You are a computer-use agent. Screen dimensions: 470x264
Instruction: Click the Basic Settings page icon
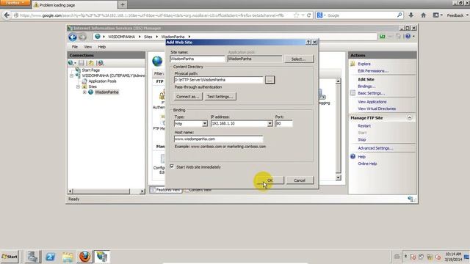[352, 93]
